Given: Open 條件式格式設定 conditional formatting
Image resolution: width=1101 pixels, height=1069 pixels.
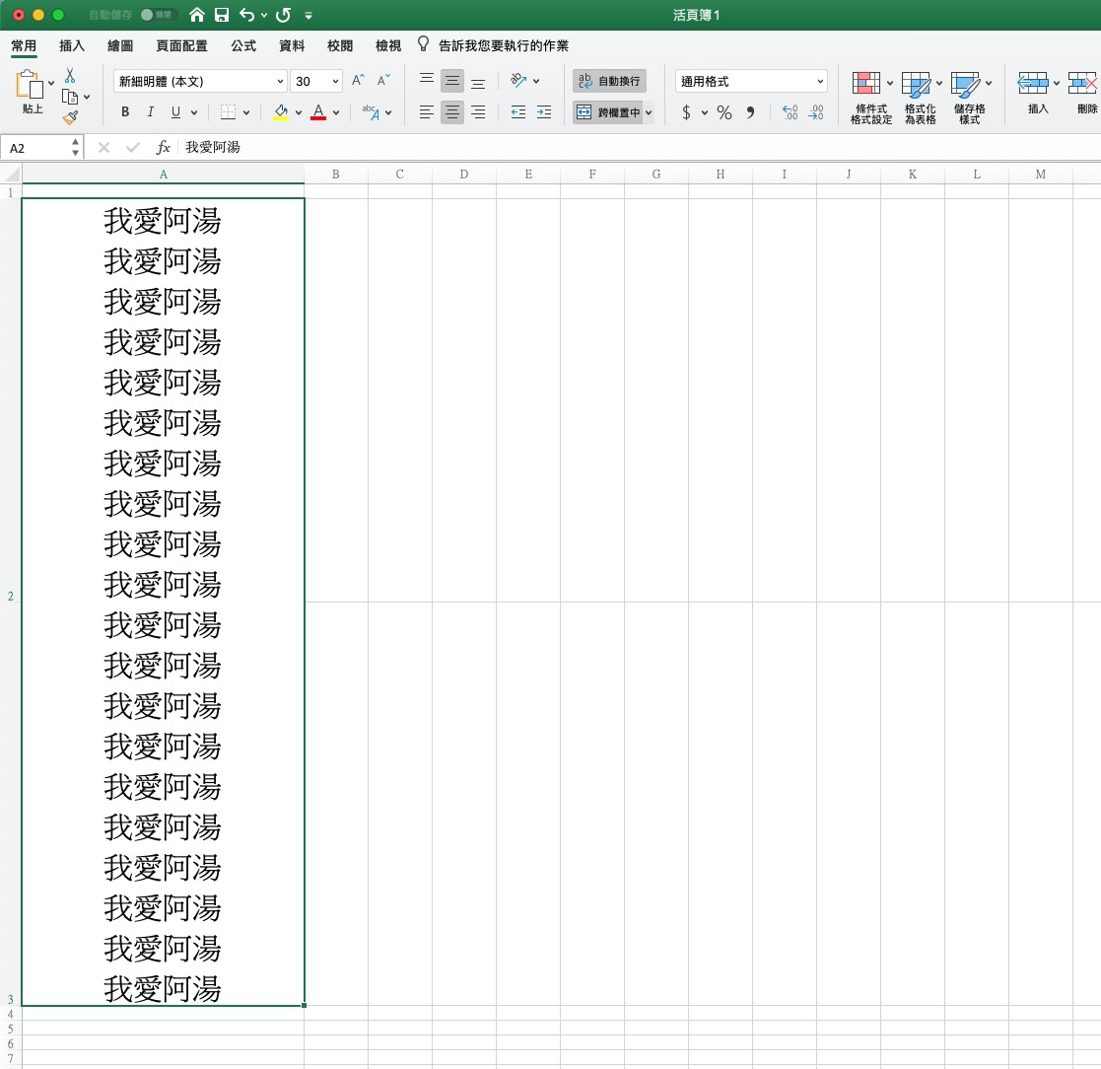Looking at the screenshot, I should [x=871, y=98].
